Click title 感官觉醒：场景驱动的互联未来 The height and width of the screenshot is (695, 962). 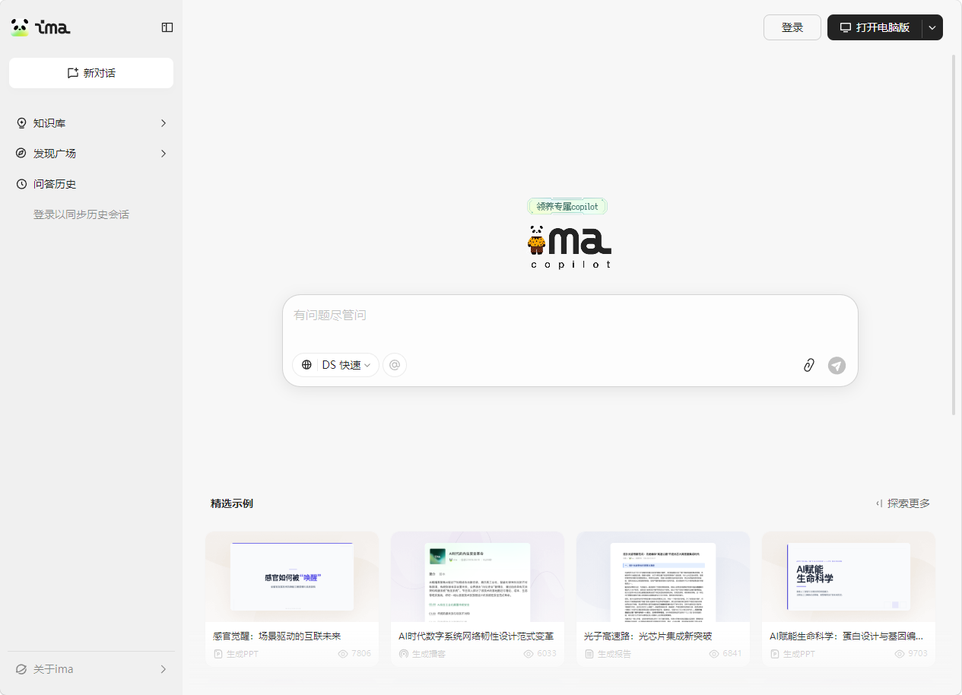tap(277, 636)
